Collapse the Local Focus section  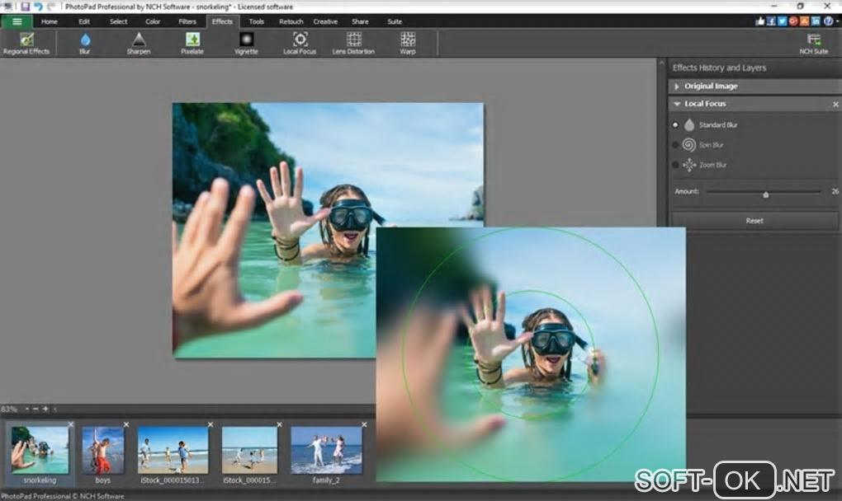(677, 104)
